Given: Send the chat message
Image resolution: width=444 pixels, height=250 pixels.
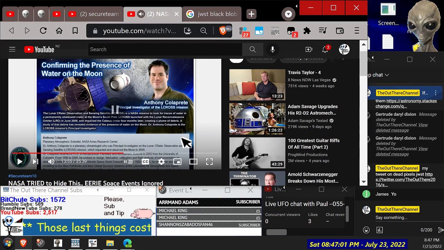Looking at the screenshot, I should click(x=441, y=230).
